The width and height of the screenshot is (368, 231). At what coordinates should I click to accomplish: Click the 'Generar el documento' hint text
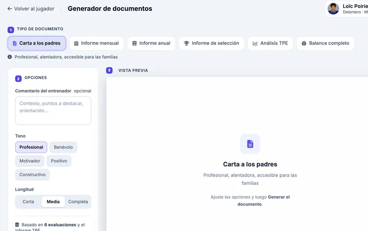tap(264, 201)
